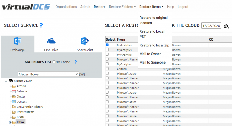This screenshot has height=126, width=232.
Task: Click the CC column header
Action: pyautogui.click(x=211, y=39)
